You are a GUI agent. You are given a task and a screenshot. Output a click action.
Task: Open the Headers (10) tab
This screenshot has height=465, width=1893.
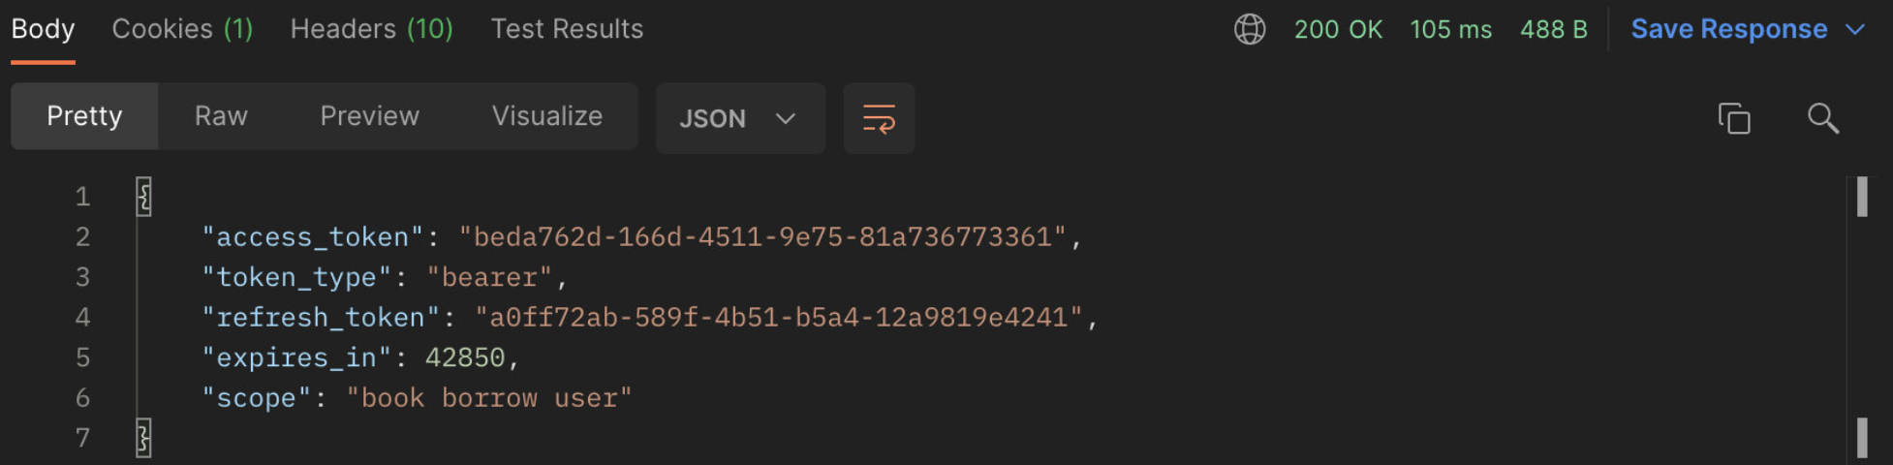(372, 29)
